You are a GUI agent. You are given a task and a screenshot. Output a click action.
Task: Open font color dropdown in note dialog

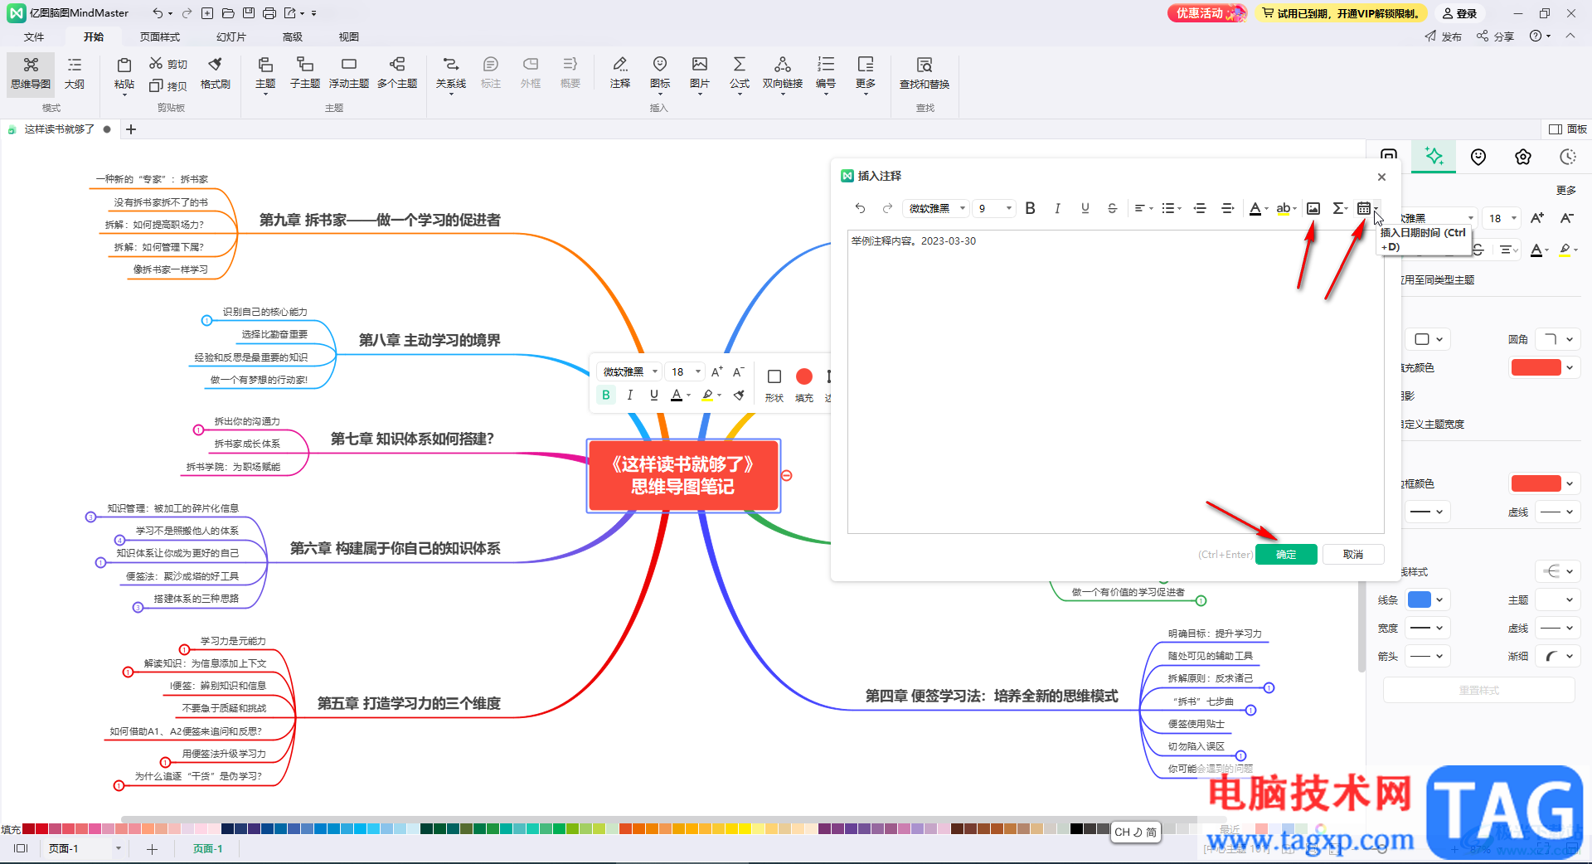1259,208
